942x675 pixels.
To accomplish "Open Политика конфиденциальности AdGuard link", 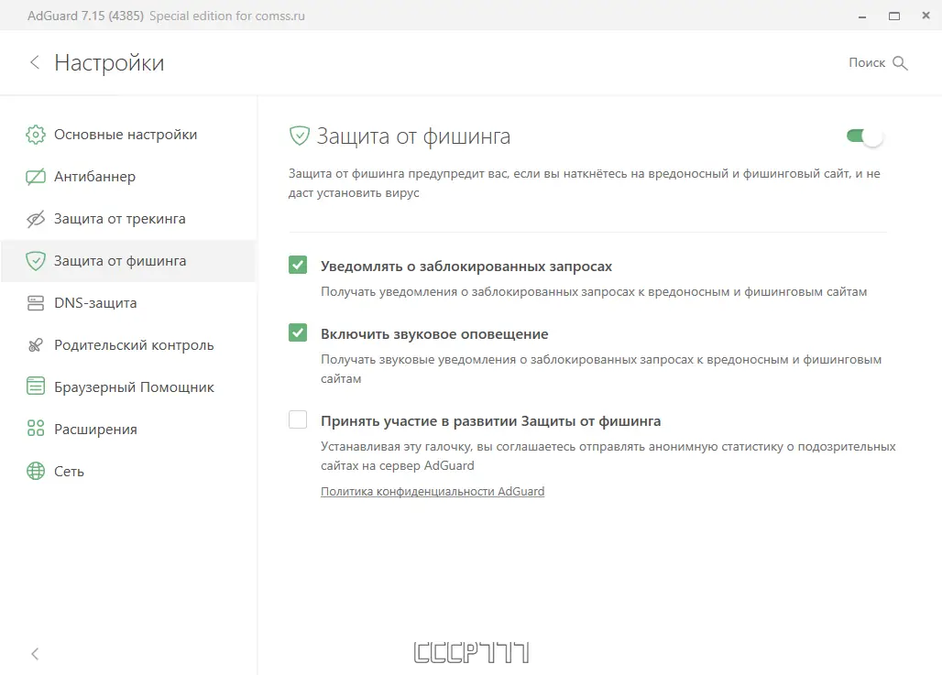I will pyautogui.click(x=433, y=491).
